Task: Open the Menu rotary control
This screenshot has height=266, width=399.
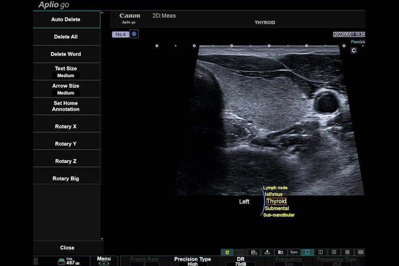Action: 104,261
